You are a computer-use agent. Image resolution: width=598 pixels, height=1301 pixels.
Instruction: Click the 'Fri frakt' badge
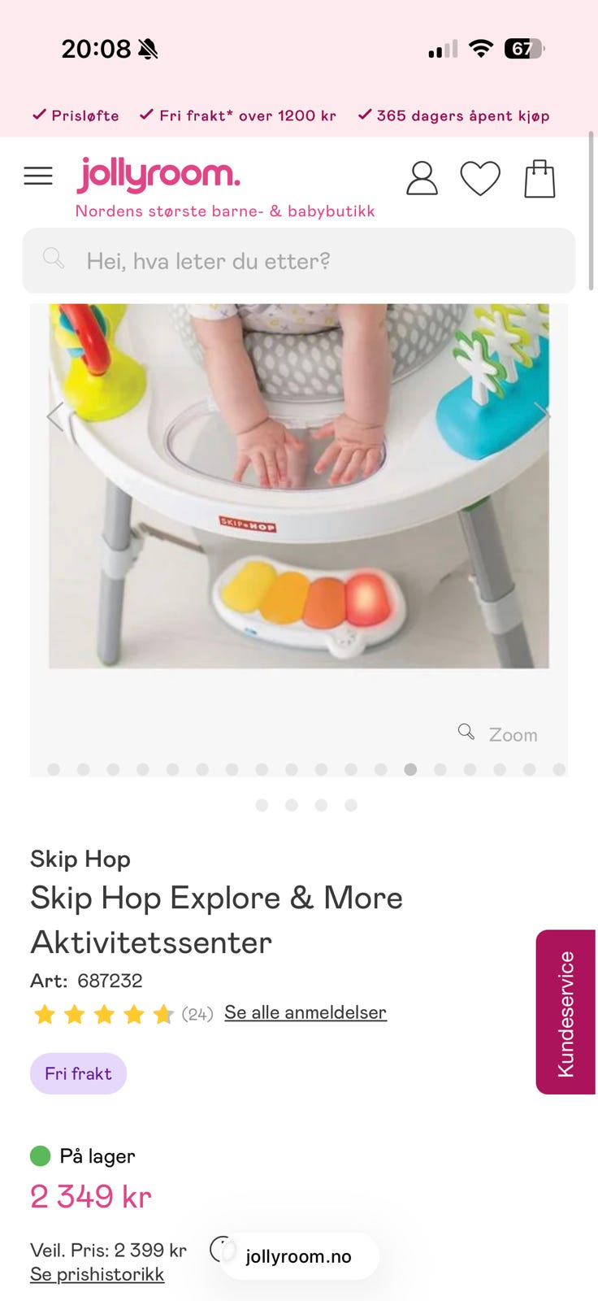click(79, 1073)
